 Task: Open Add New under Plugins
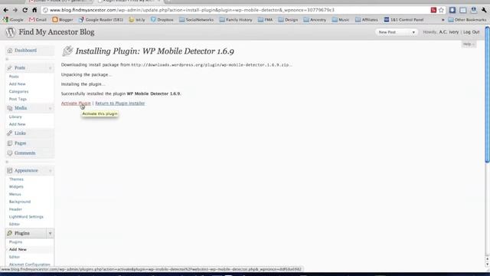coord(18,250)
